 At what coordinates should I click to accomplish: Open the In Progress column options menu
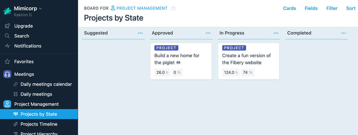(x=276, y=33)
